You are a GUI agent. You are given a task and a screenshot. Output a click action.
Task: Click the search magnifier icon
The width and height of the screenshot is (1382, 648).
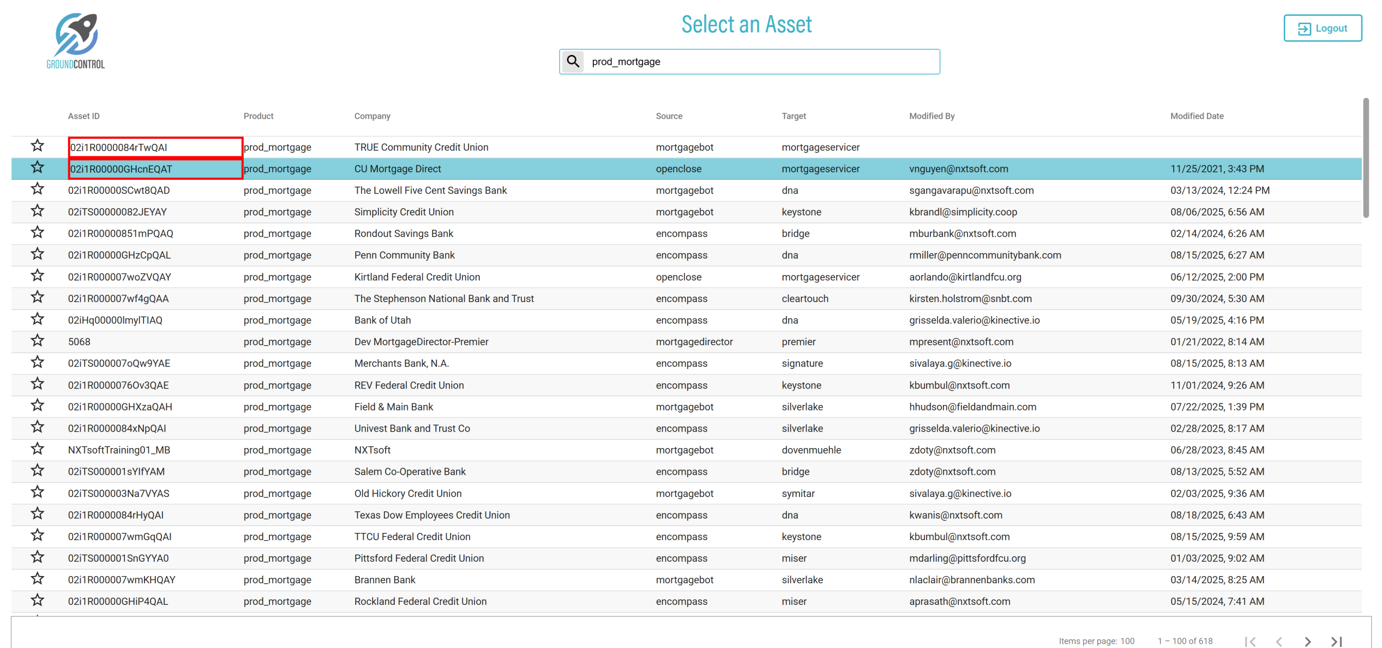573,62
